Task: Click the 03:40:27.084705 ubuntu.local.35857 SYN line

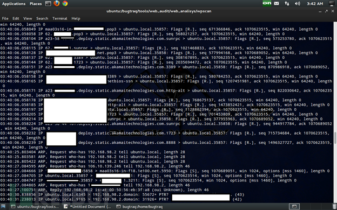Action: 146,176
